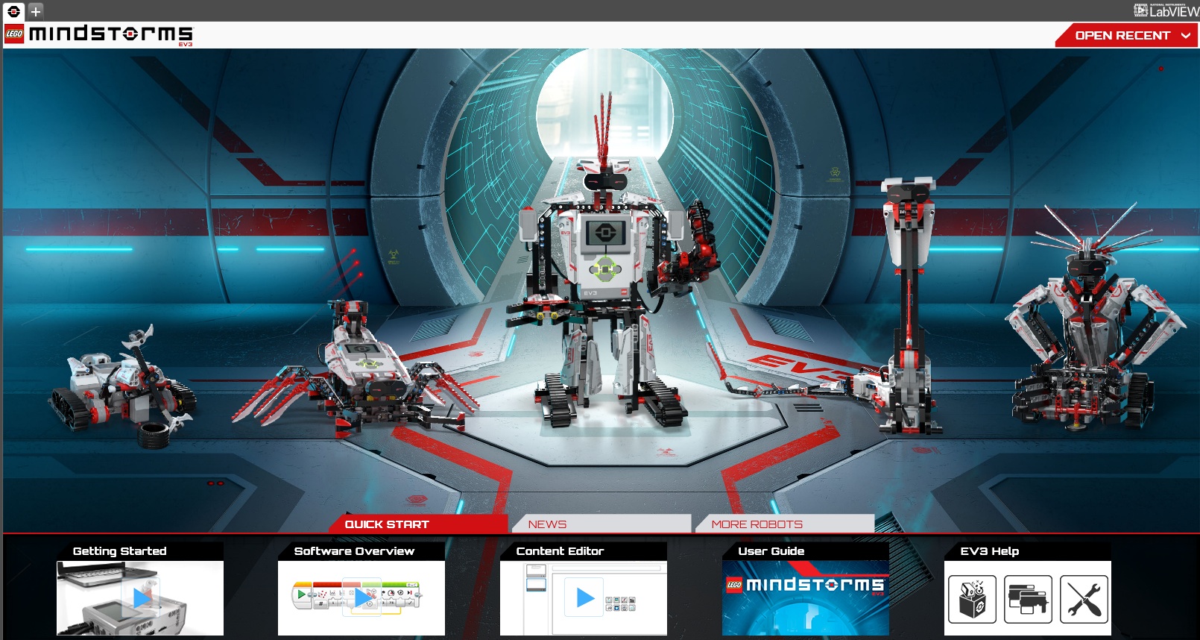The image size is (1200, 640).
Task: Open EV3 Help screwdriver and wrench icon
Action: [x=1084, y=599]
